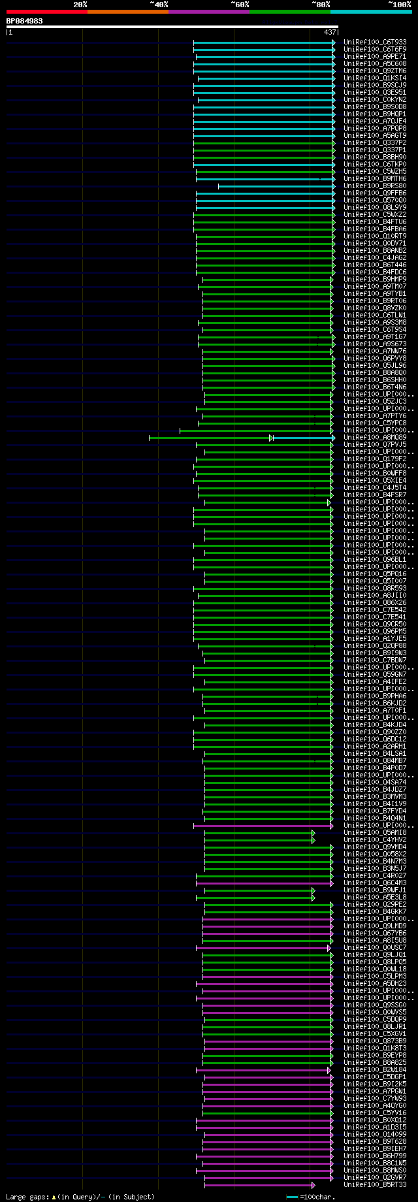Image resolution: width=418 pixels, height=1202 pixels.
Task: Select UniRef100_Q5XIE4 label
Action: pos(375,481)
